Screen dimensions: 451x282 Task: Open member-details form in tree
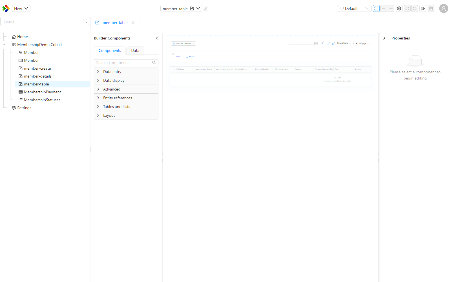pos(35,76)
